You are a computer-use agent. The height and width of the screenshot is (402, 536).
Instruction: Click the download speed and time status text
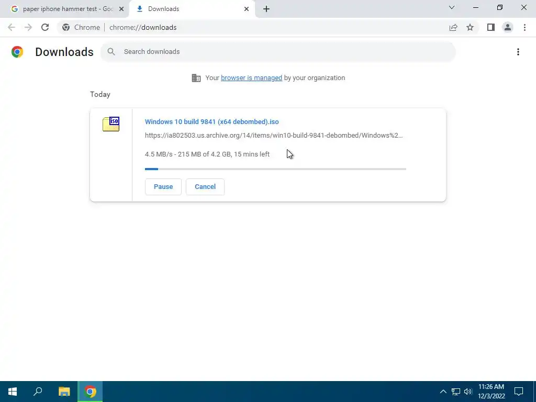coord(207,154)
